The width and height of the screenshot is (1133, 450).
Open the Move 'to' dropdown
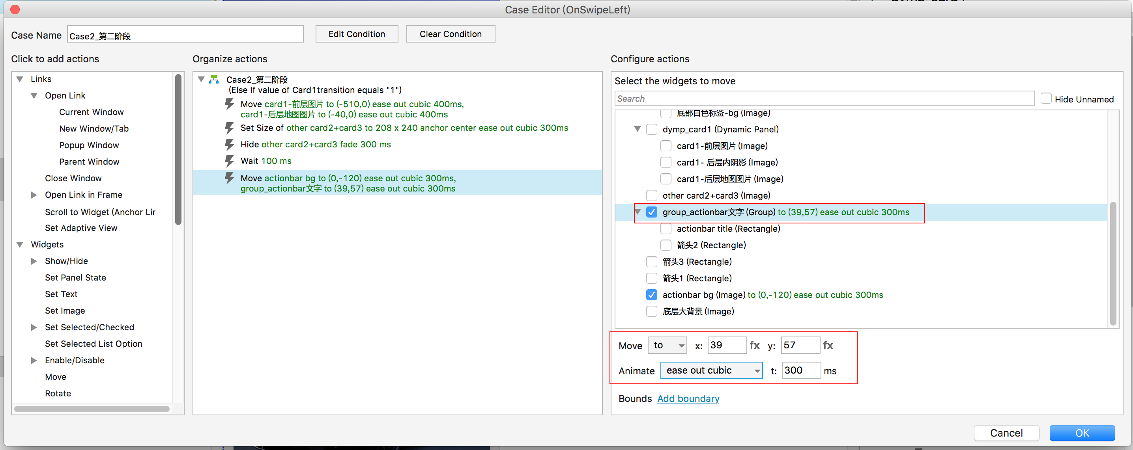667,346
